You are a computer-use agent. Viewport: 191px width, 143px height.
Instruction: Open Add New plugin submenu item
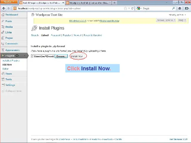pyautogui.click(x=7, y=65)
